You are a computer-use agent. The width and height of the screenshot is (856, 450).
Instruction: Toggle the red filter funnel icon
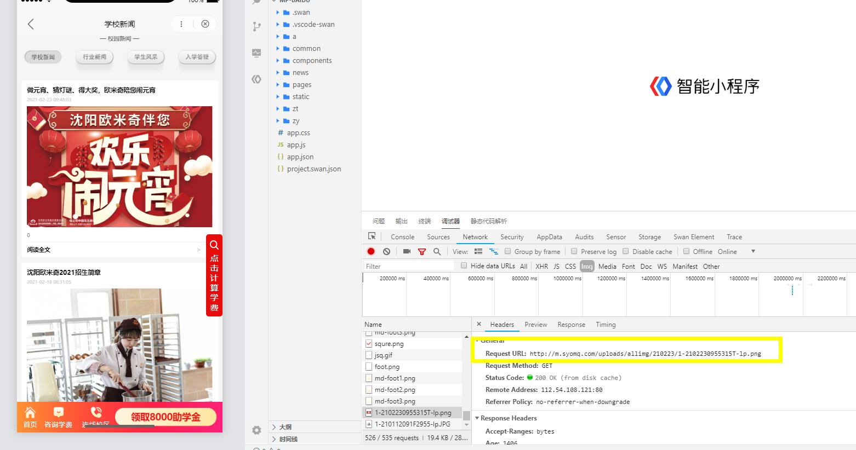click(x=422, y=251)
